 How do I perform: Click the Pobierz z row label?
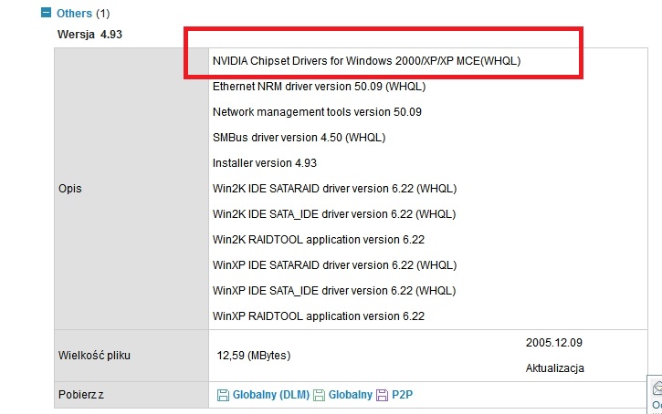pos(81,395)
